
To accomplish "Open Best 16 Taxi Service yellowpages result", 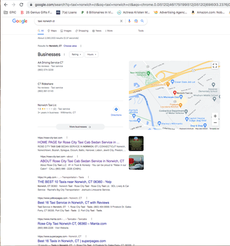I will point(74,203).
